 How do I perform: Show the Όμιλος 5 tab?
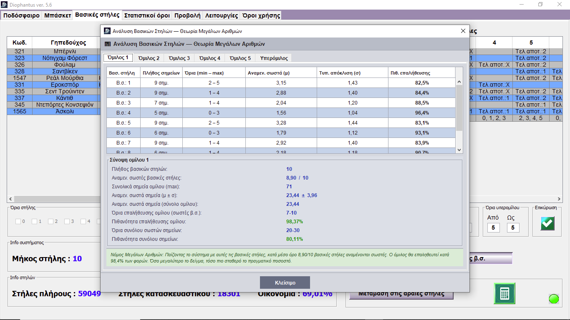pyautogui.click(x=240, y=58)
